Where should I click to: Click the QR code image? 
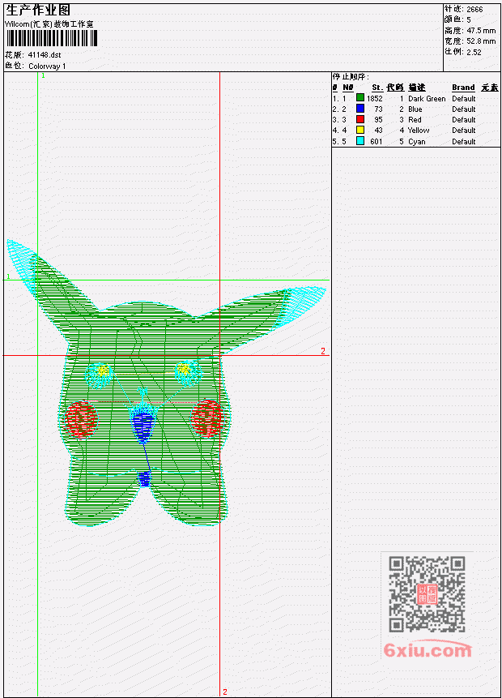(x=427, y=594)
